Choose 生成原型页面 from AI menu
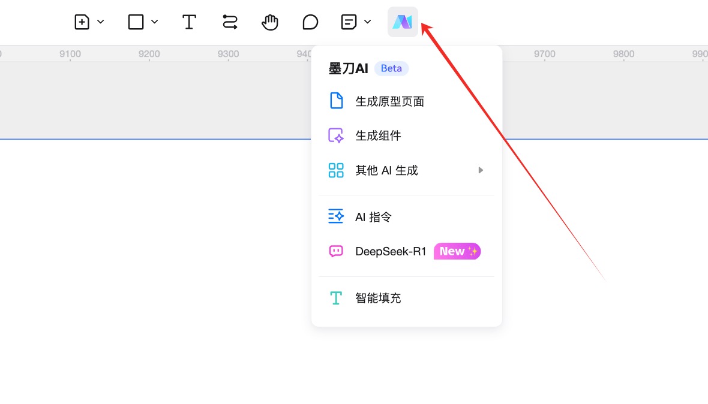Viewport: 708px width, 404px height. pyautogui.click(x=406, y=101)
